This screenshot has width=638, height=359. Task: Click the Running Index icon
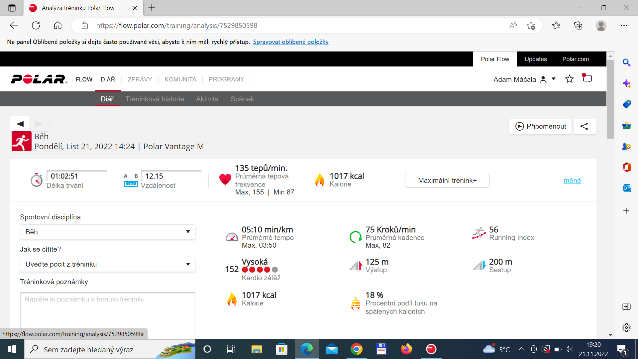pos(479,233)
